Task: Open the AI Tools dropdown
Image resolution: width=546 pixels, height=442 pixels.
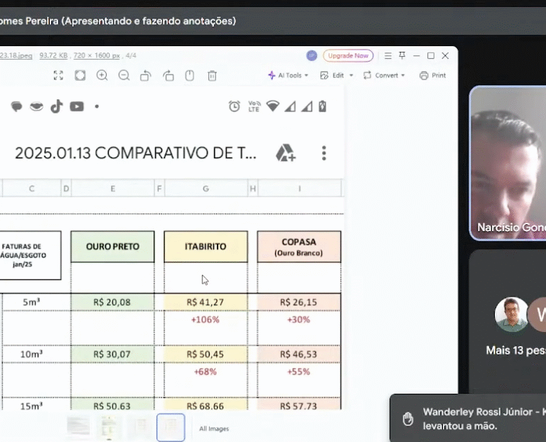Action: (288, 75)
